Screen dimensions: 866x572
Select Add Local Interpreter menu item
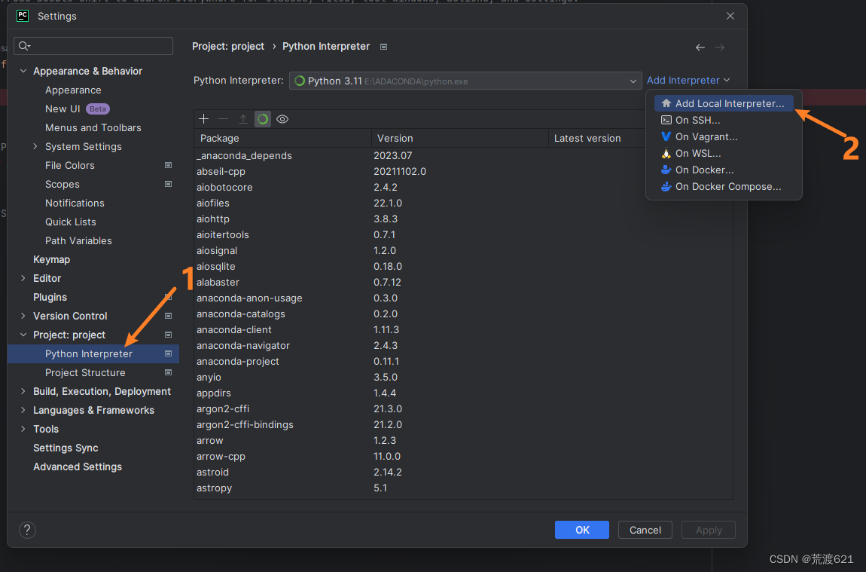(x=724, y=103)
